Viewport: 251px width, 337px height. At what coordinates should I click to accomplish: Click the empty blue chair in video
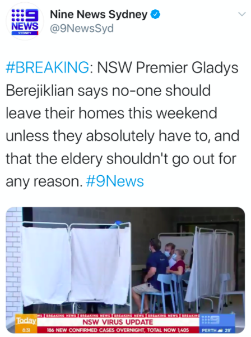point(230,292)
